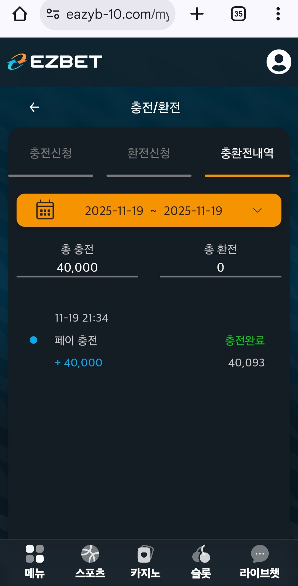Viewport: 298px width, 586px height.
Task: Open the calendar icon in date bar
Action: 45,210
